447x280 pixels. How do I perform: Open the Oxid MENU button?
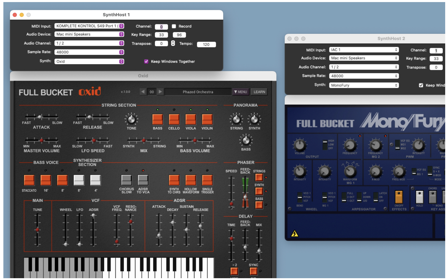[241, 92]
